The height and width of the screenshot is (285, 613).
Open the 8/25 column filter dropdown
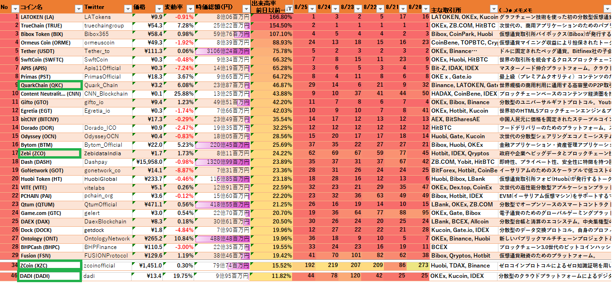coord(311,9)
